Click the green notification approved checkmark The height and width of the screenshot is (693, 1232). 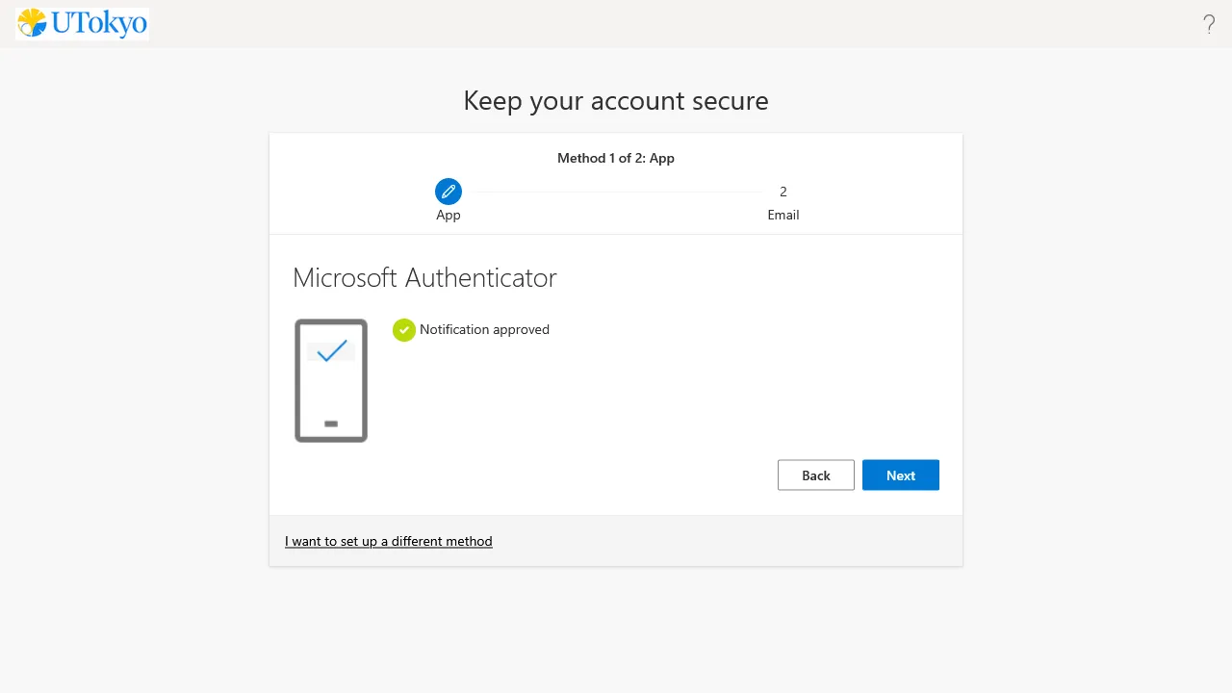[x=404, y=330]
